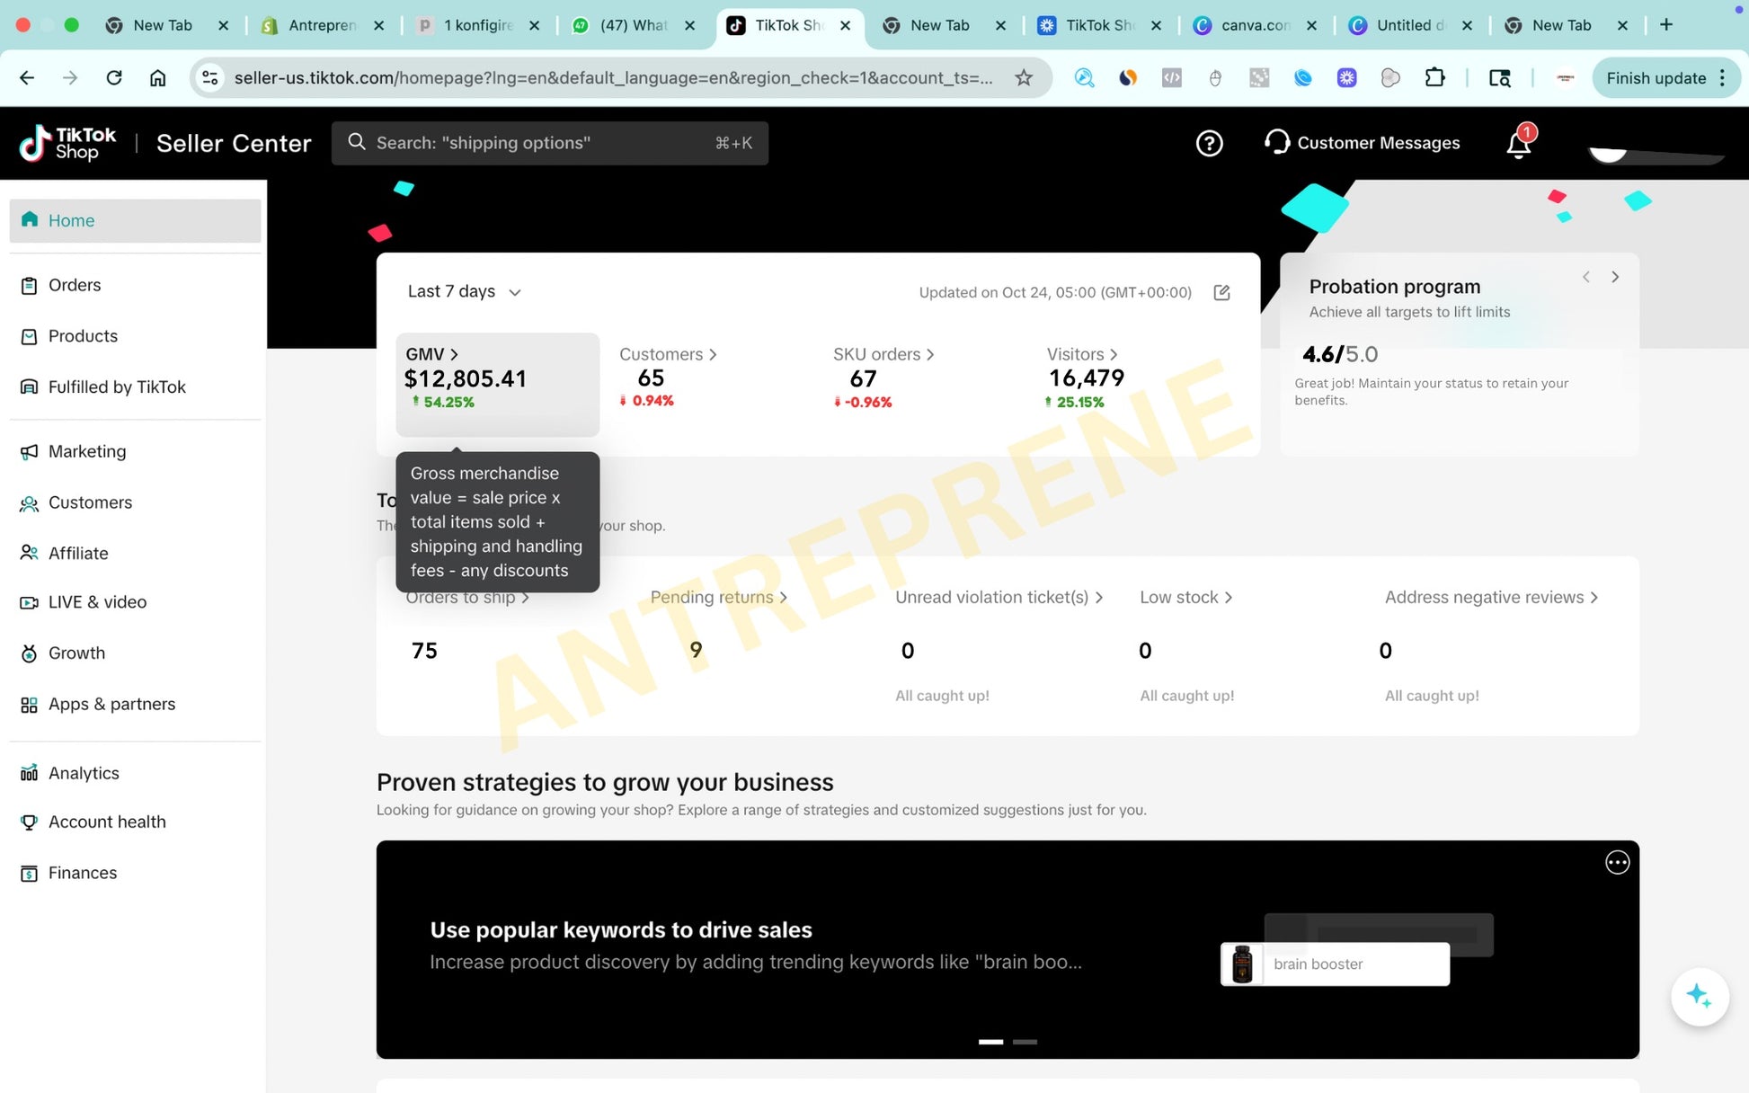Screen dimensions: 1749x1093
Task: Open the Visitors metric link
Action: click(1081, 354)
